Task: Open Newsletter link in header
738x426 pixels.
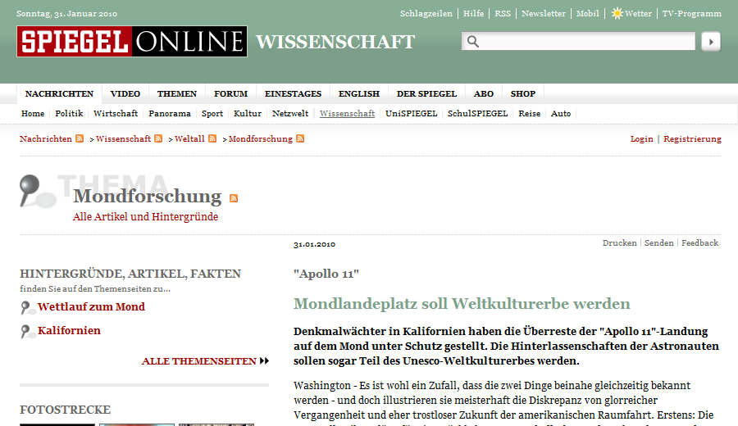Action: point(543,14)
